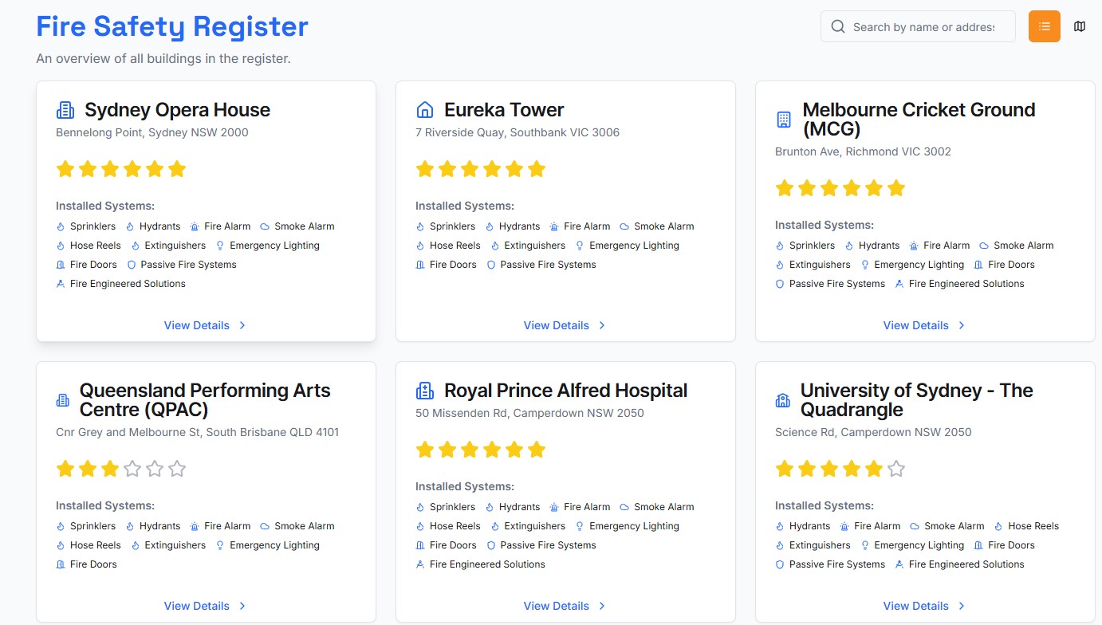Switch to list view
The height and width of the screenshot is (625, 1102).
[x=1044, y=26]
